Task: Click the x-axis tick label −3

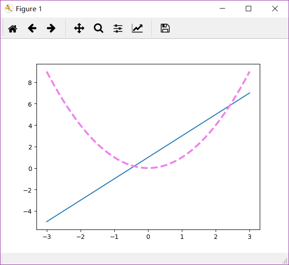Action: click(47, 237)
